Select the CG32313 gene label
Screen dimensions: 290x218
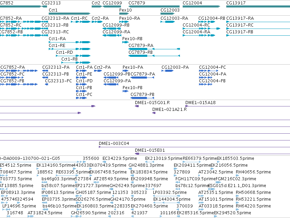click(51, 3)
